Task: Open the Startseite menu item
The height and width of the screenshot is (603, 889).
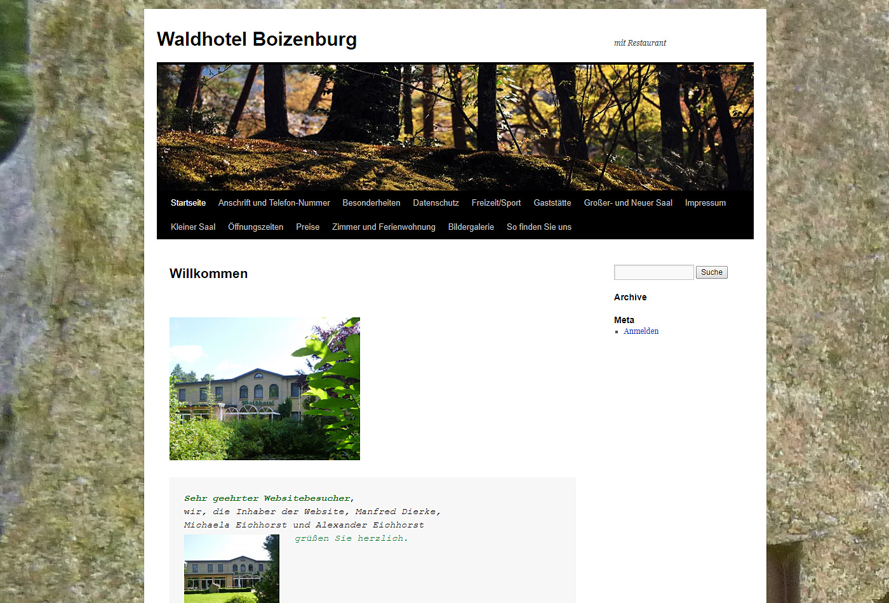Action: pos(188,203)
